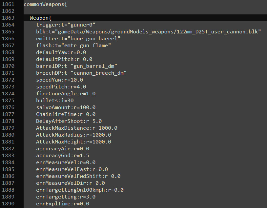Click the flash "emtr_gun_flame" line
The image size is (267, 208).
pyautogui.click(x=73, y=45)
